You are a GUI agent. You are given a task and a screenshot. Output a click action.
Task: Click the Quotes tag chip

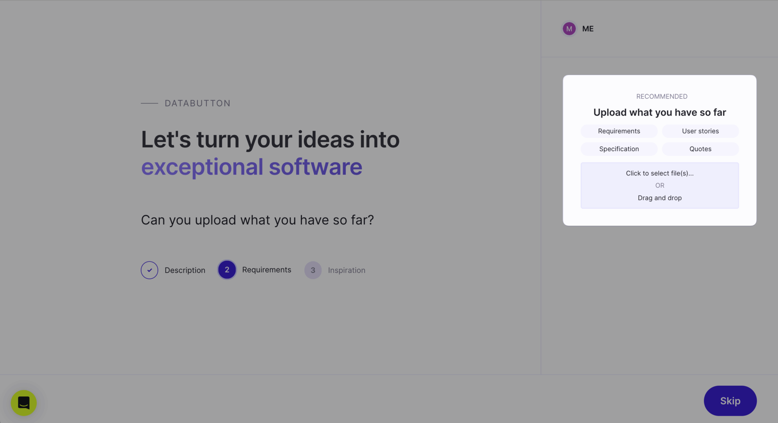click(700, 149)
